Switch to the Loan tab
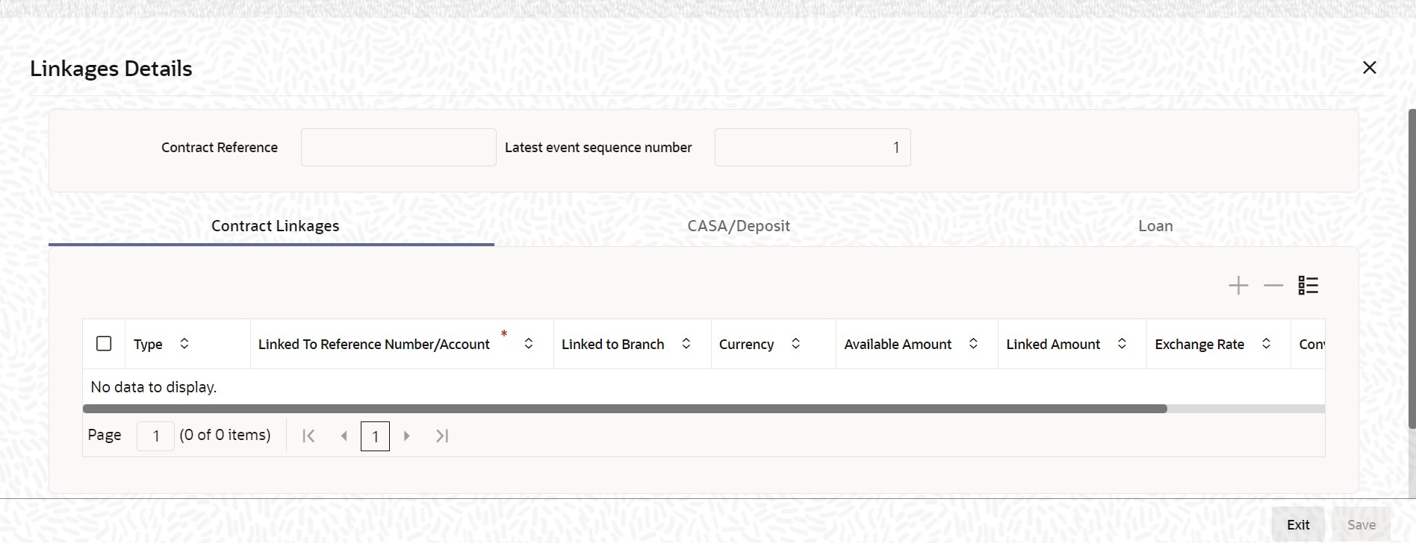Viewport: 1416px width, 543px height. click(1155, 226)
